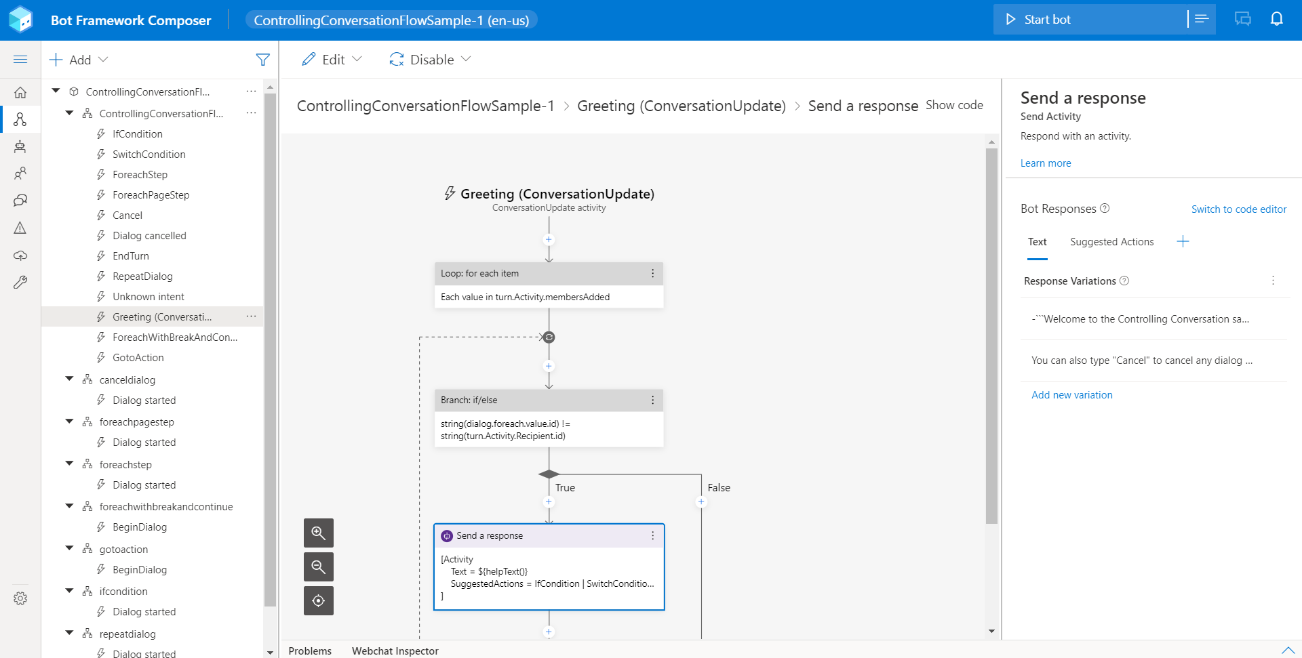The height and width of the screenshot is (658, 1302).
Task: Open the User Input sidebar icon
Action: point(20,173)
